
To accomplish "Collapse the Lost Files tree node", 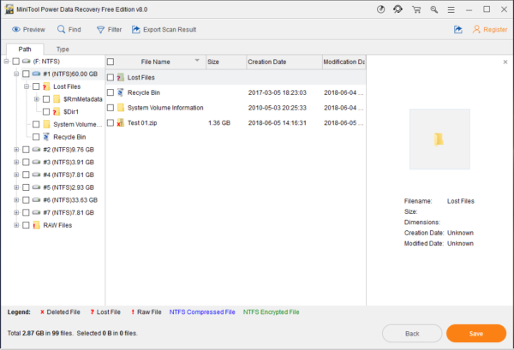I will click(x=27, y=86).
